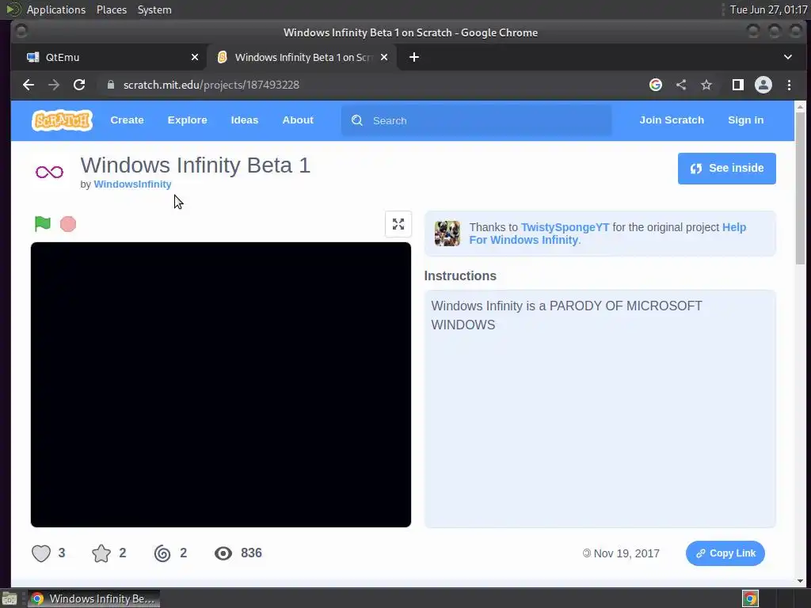Click the Copy Link button
This screenshot has width=811, height=608.
tap(725, 553)
